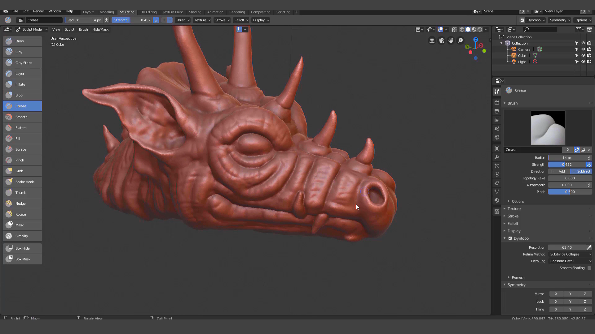Click the viewport zoom magnifier icon

point(461,41)
